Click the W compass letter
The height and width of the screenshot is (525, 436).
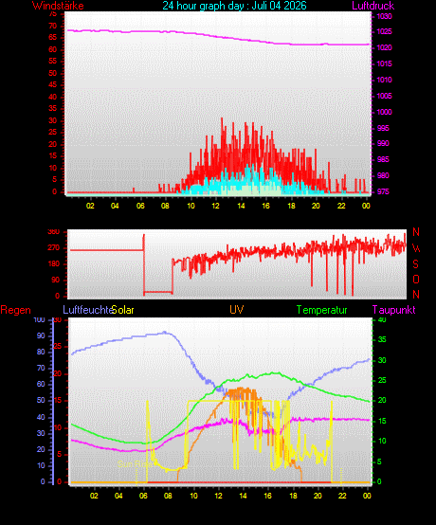point(416,248)
